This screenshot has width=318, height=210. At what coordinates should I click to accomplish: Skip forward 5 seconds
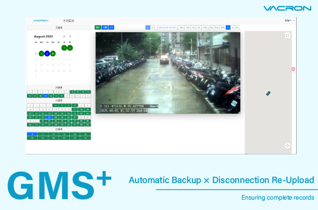(199, 28)
